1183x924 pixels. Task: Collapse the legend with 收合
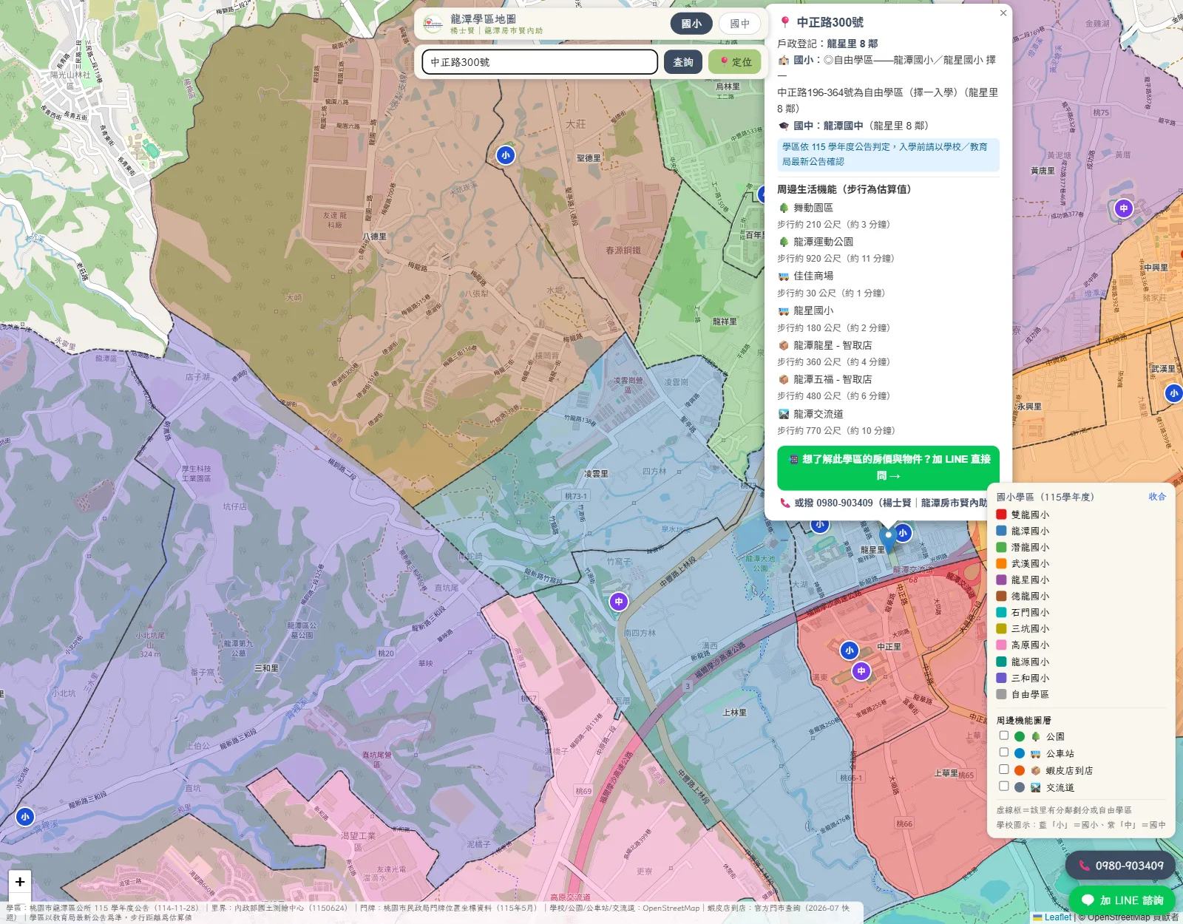coord(1157,497)
